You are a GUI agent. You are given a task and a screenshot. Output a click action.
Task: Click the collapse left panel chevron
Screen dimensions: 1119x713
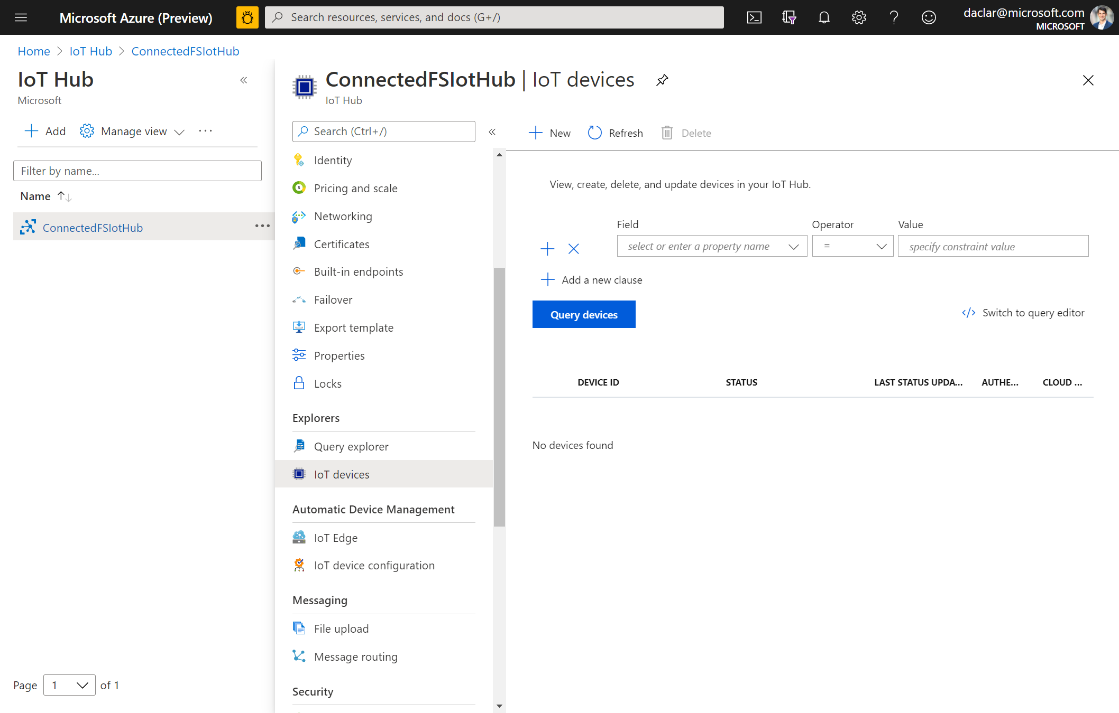pos(245,80)
